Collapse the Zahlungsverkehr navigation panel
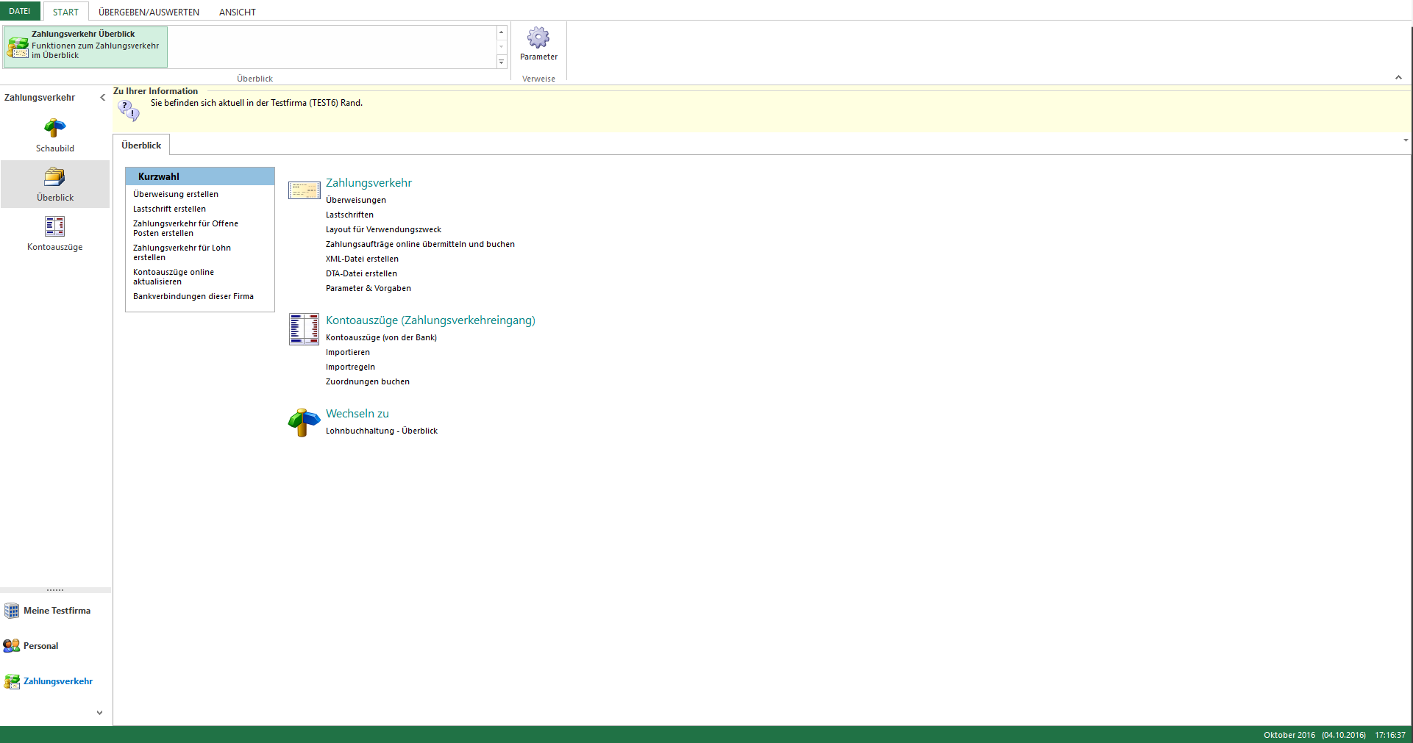The image size is (1413, 743). pos(102,98)
